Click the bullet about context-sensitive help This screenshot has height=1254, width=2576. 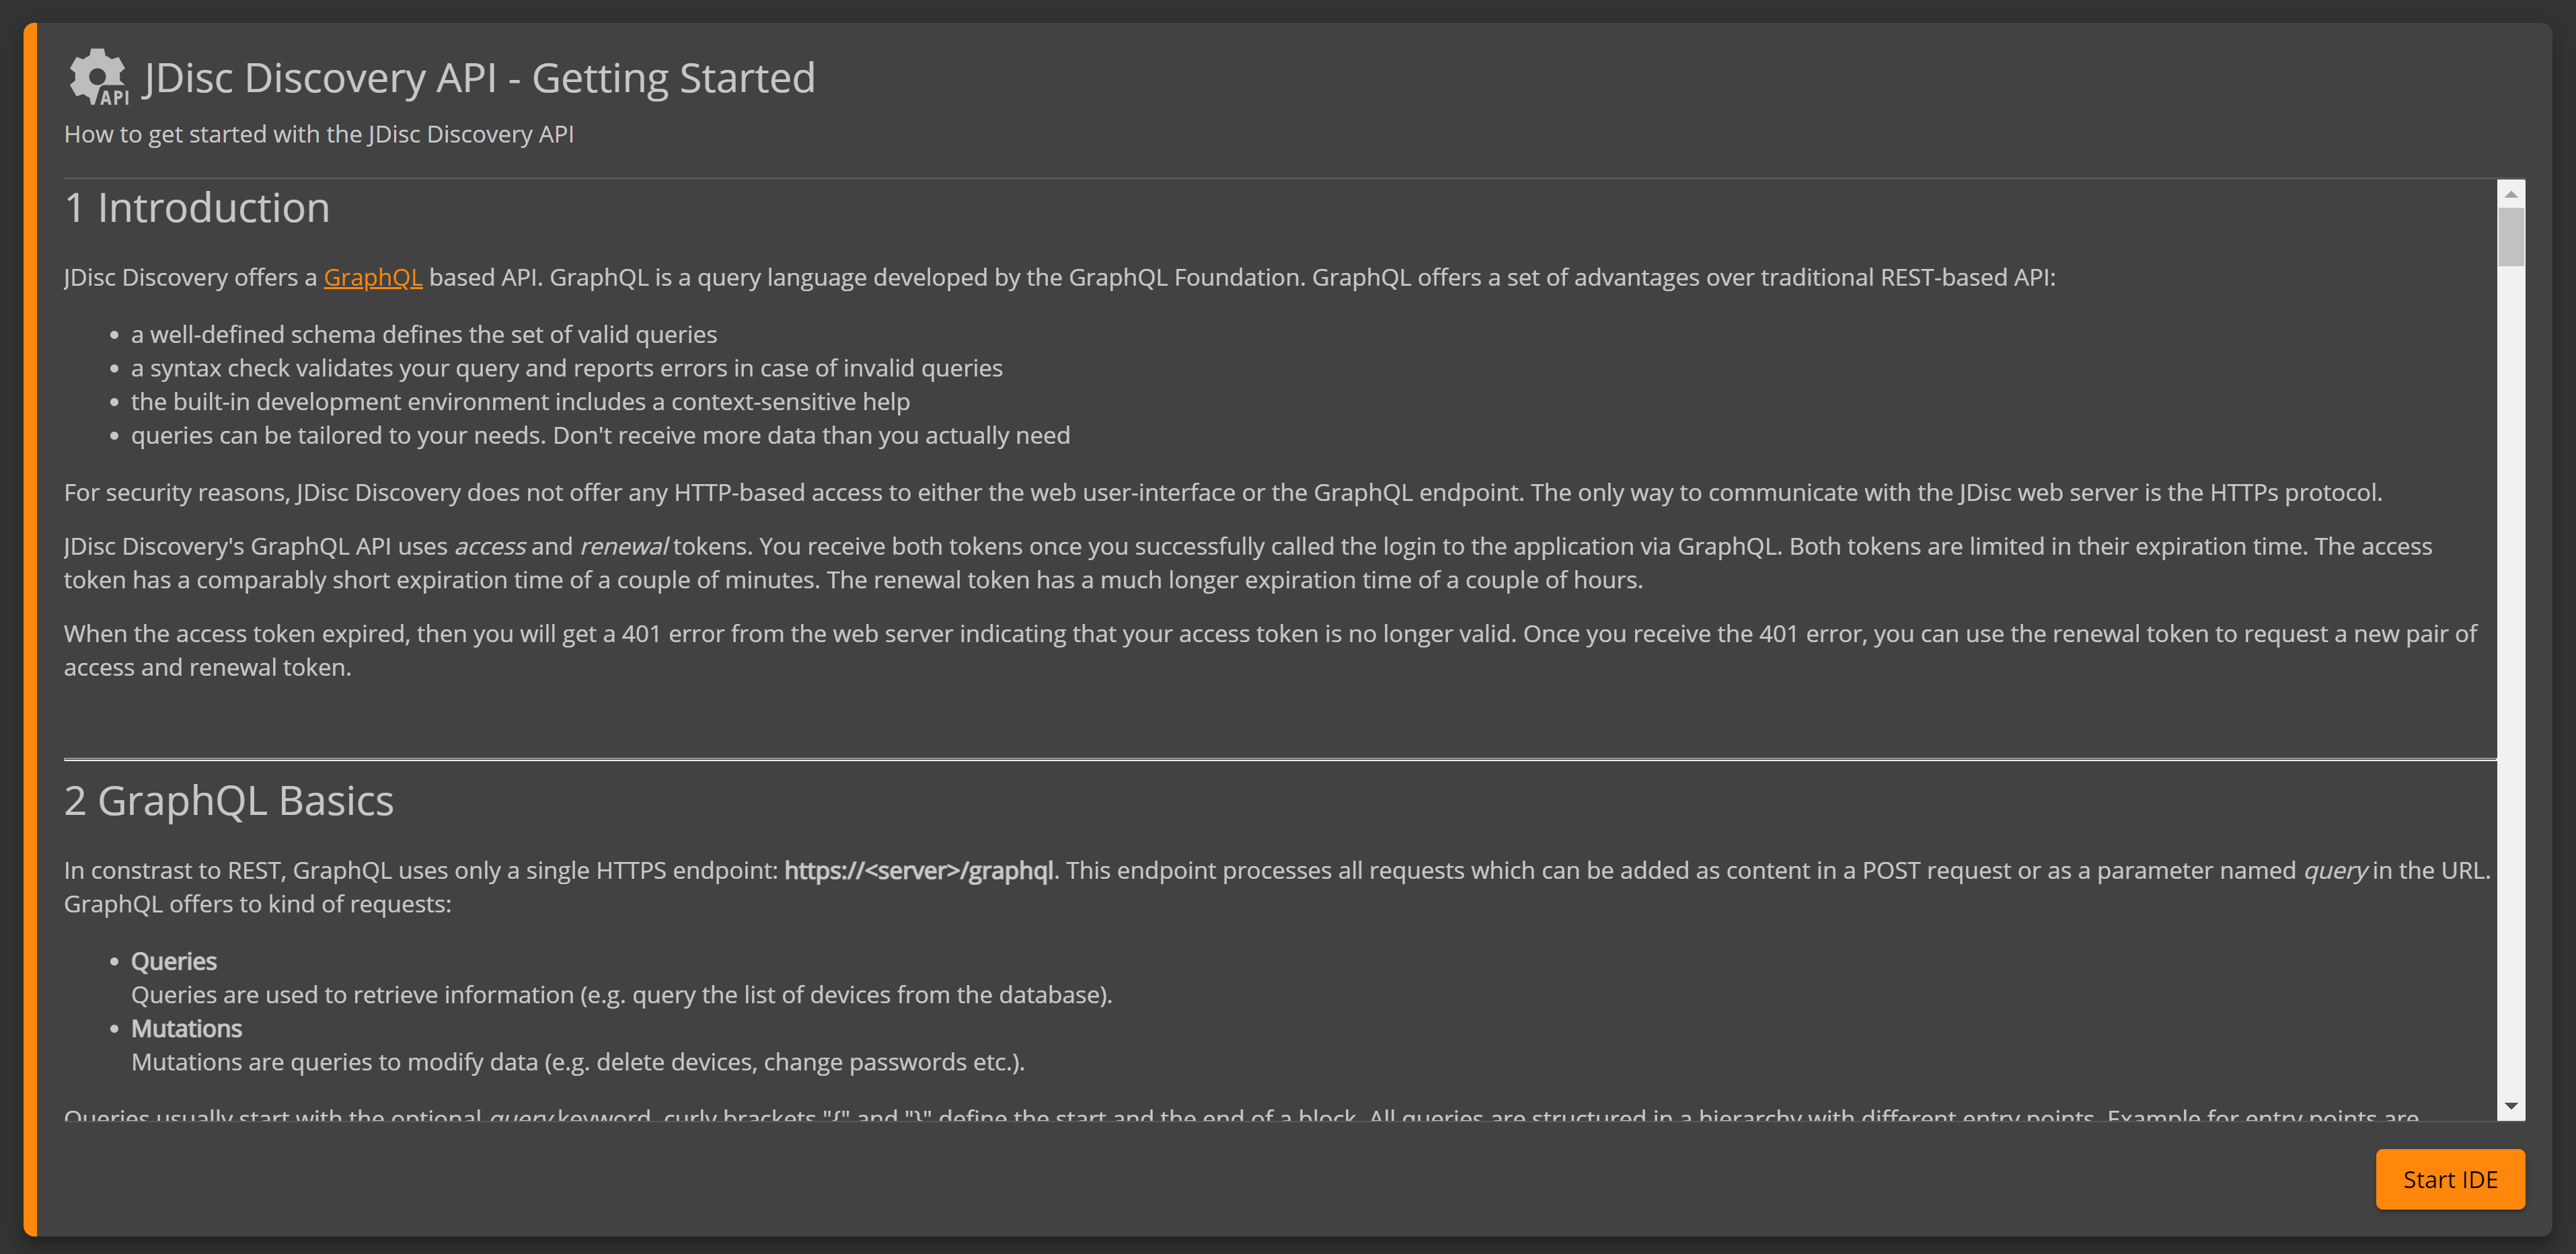tap(520, 401)
